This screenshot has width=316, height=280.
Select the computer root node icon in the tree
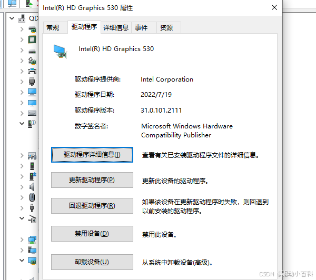22,18
